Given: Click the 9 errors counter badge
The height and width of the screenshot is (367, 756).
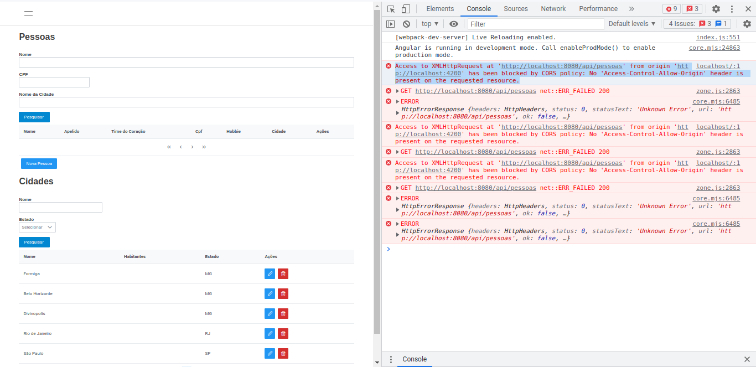Looking at the screenshot, I should [671, 9].
